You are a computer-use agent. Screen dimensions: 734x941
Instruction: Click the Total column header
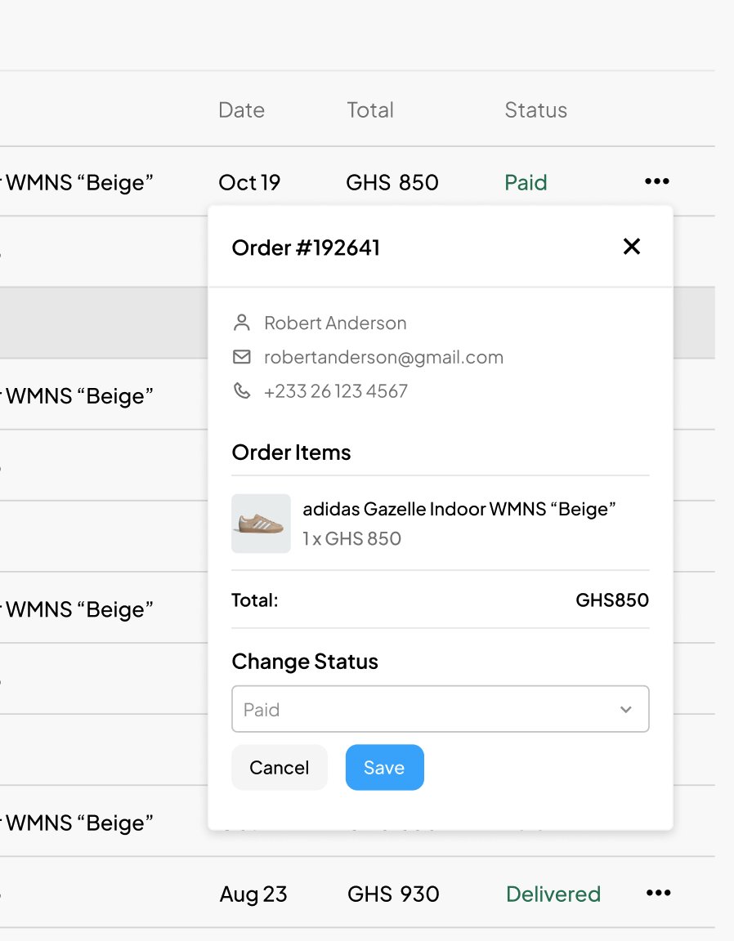click(x=370, y=109)
